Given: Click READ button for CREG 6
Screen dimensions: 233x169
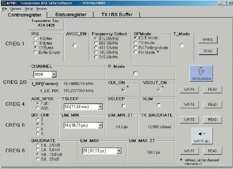Looking at the screenshot, I should 212,151.
